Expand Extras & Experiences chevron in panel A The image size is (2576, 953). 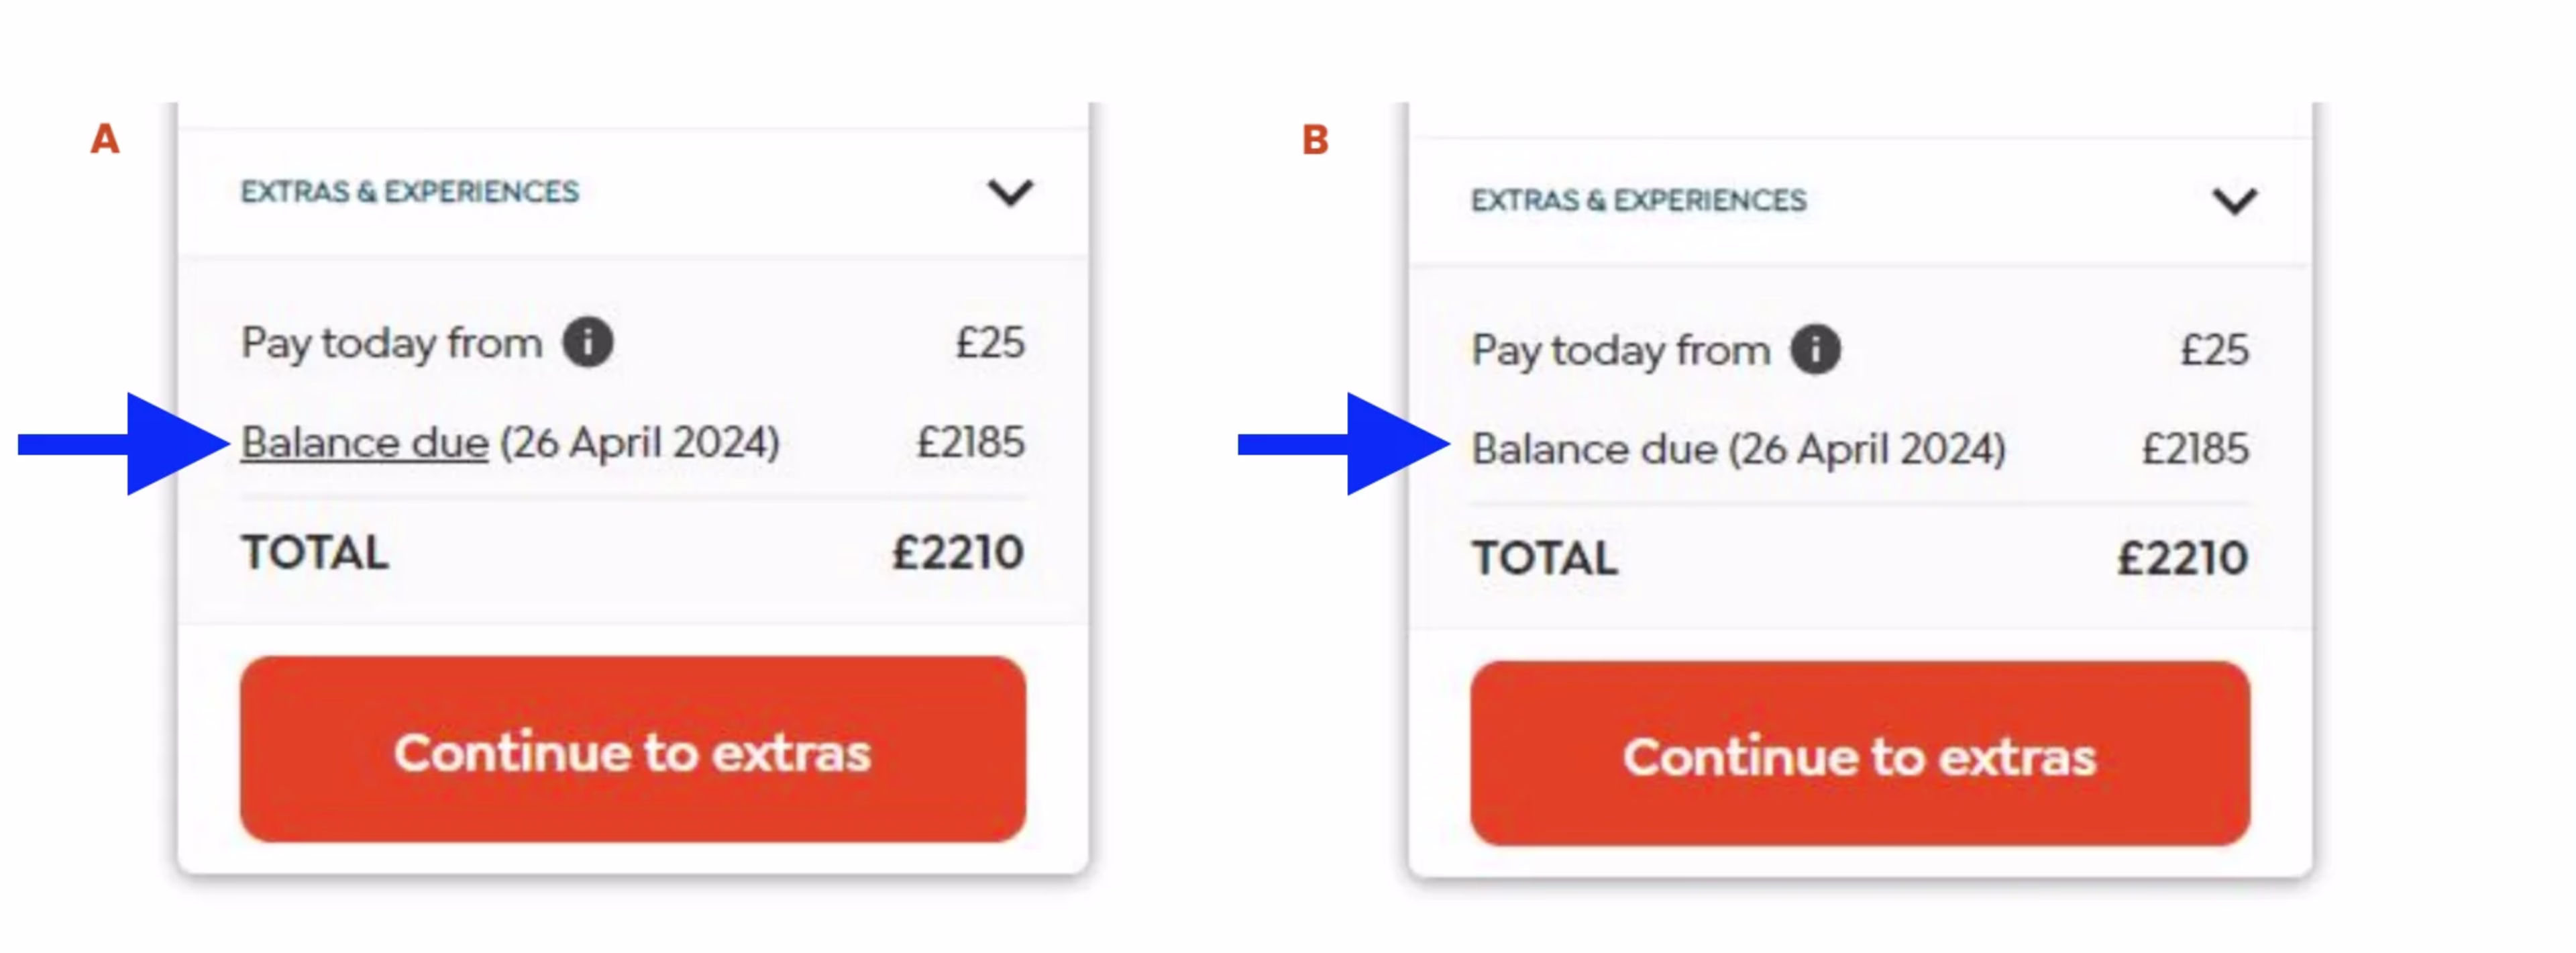coord(1010,191)
